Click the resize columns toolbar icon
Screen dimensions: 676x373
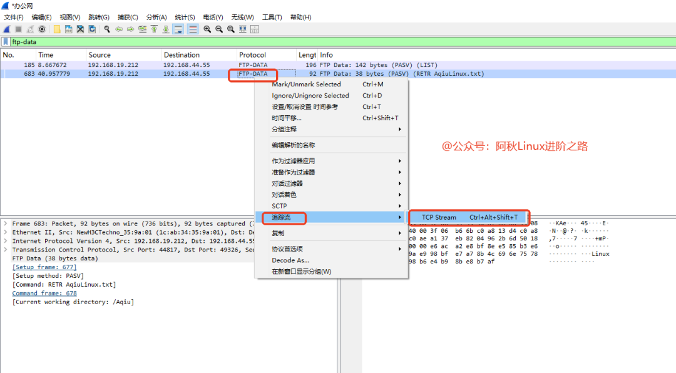255,29
